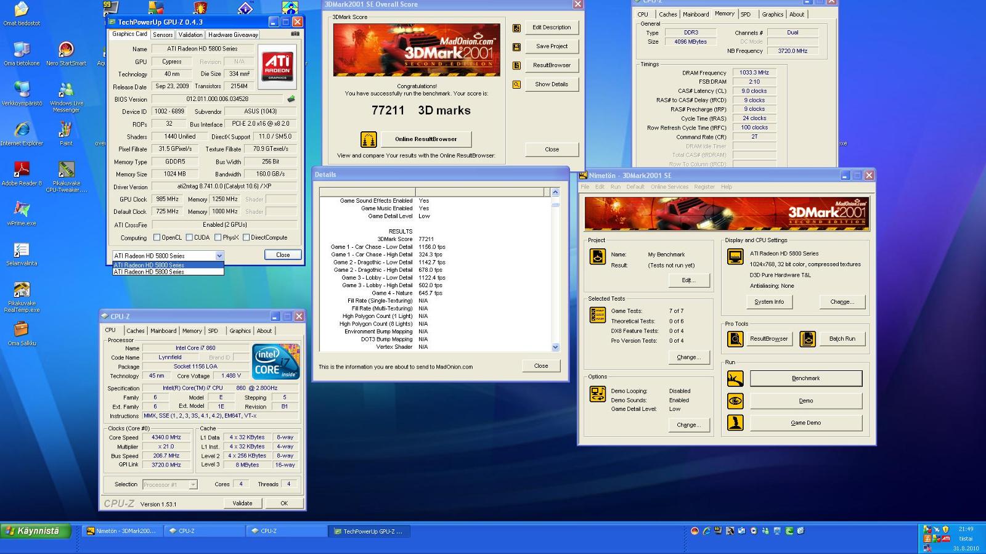986x554 pixels.
Task: Click Close button in the Details dialog
Action: pyautogui.click(x=541, y=366)
